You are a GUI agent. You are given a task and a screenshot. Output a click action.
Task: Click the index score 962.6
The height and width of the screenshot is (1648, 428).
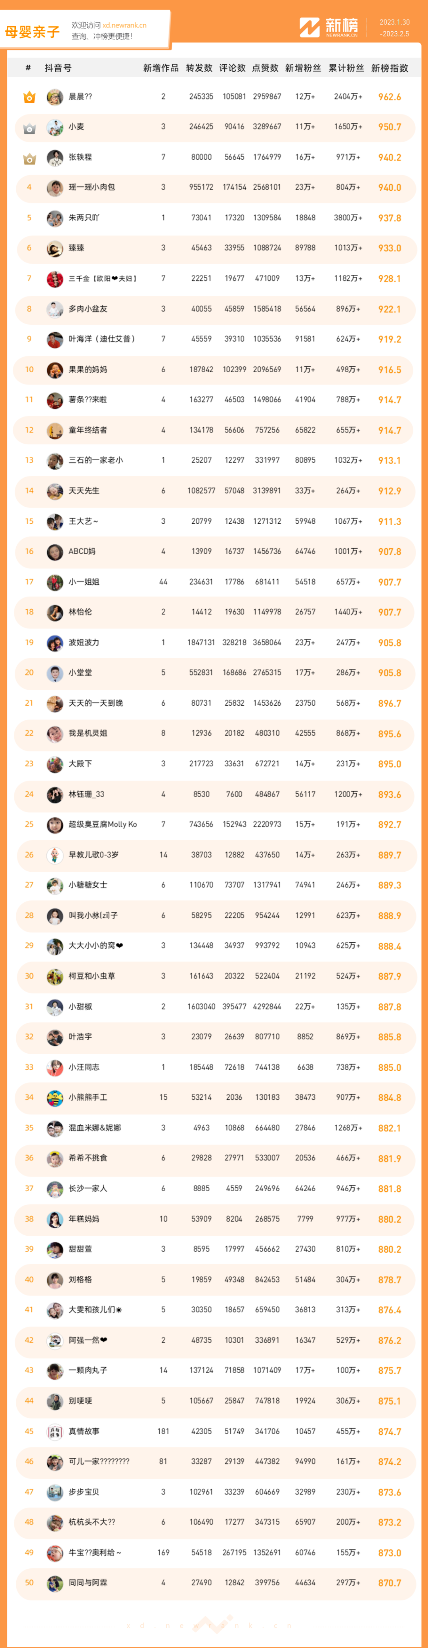coord(390,97)
